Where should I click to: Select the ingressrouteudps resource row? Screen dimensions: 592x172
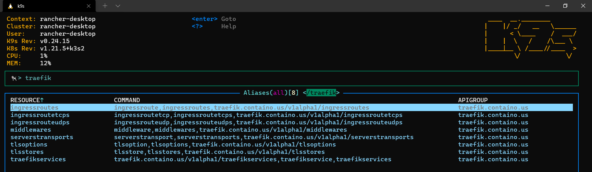[x=291, y=122]
